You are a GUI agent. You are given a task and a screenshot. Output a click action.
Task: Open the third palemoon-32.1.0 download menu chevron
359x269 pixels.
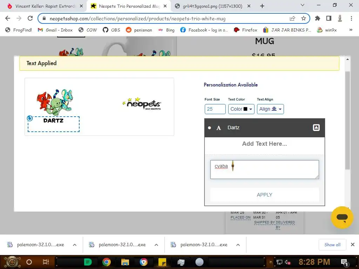[x=238, y=245]
